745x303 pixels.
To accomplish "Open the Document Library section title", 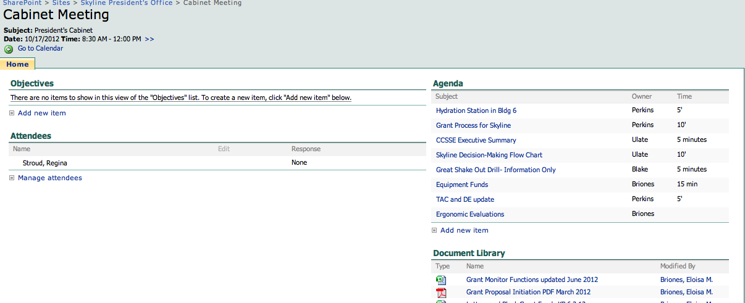I will pyautogui.click(x=469, y=253).
